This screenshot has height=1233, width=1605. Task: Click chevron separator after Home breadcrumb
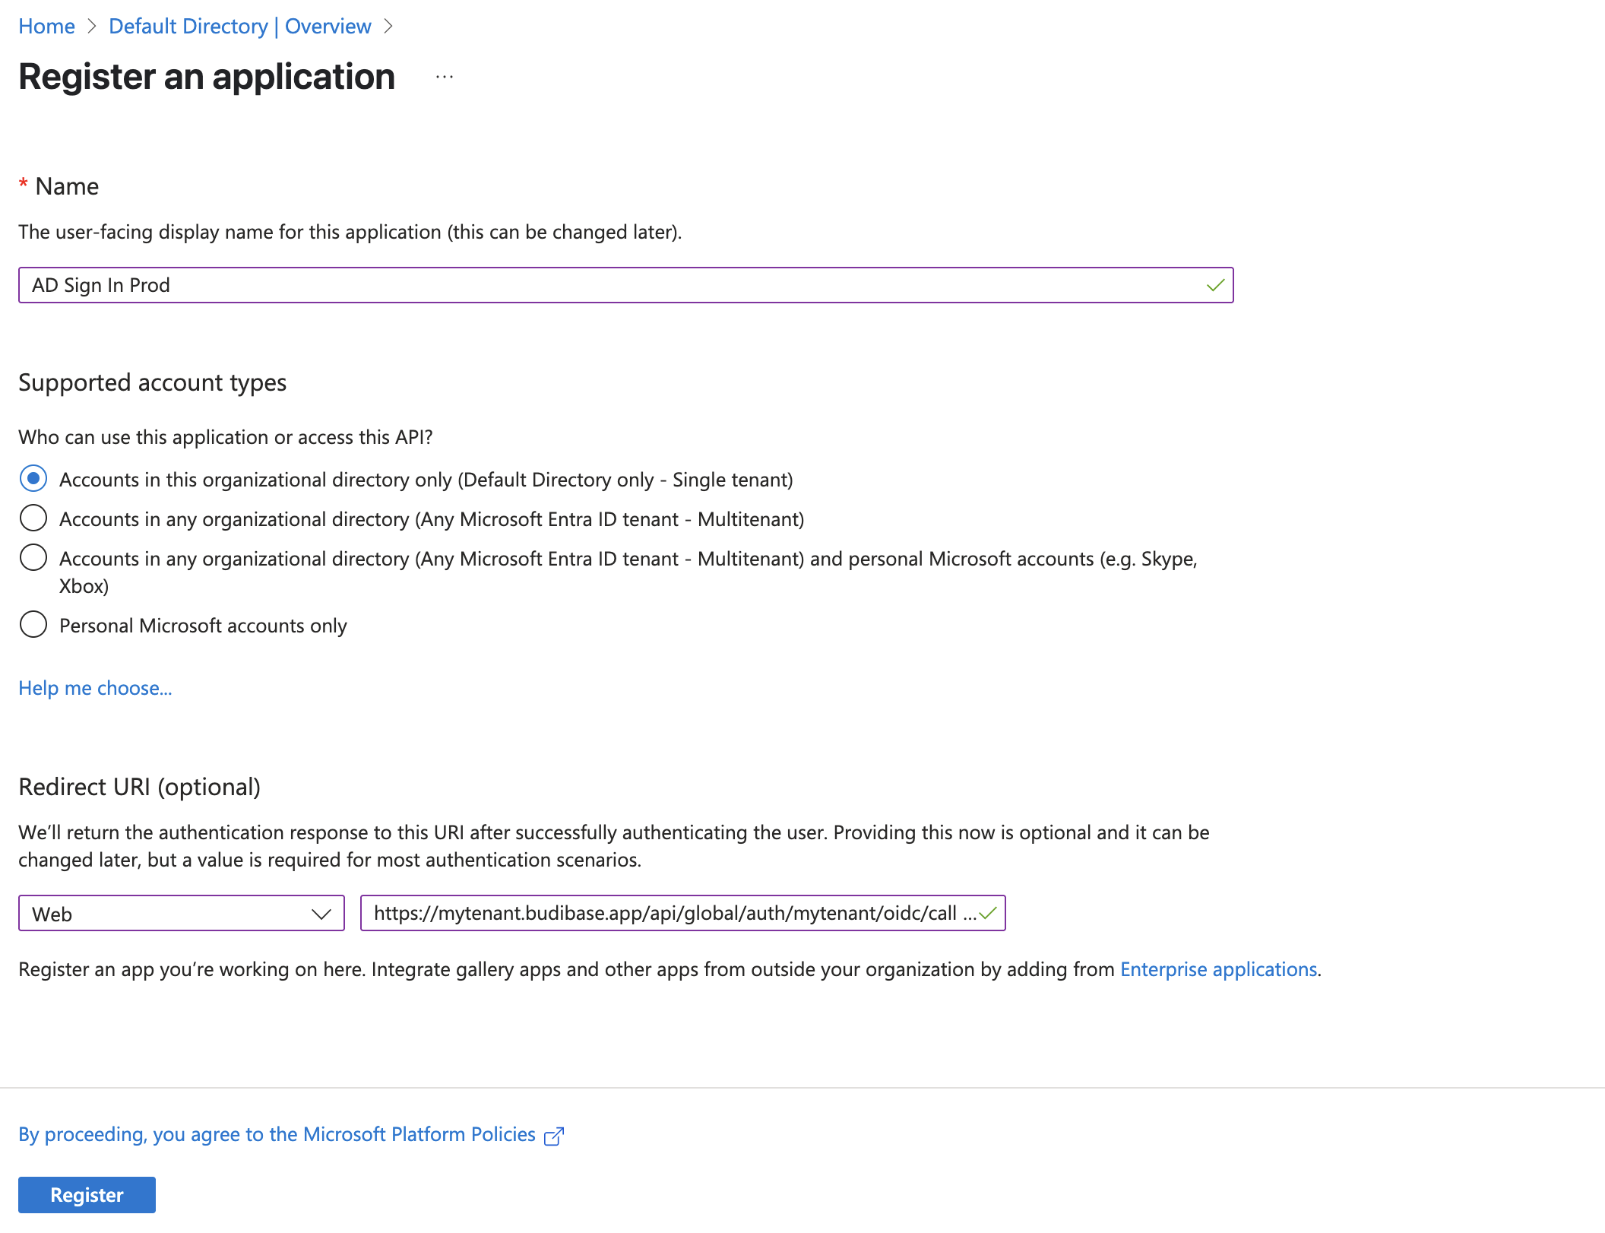(92, 27)
